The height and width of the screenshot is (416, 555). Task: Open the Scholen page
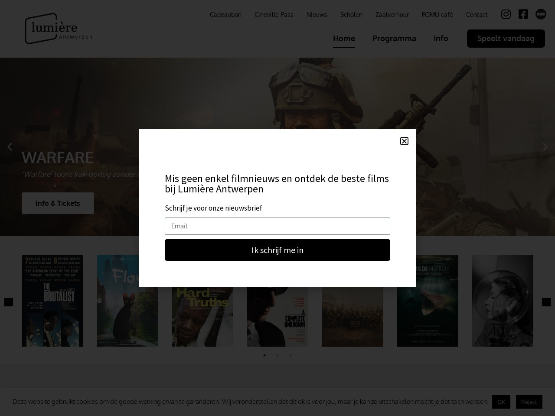tap(351, 15)
